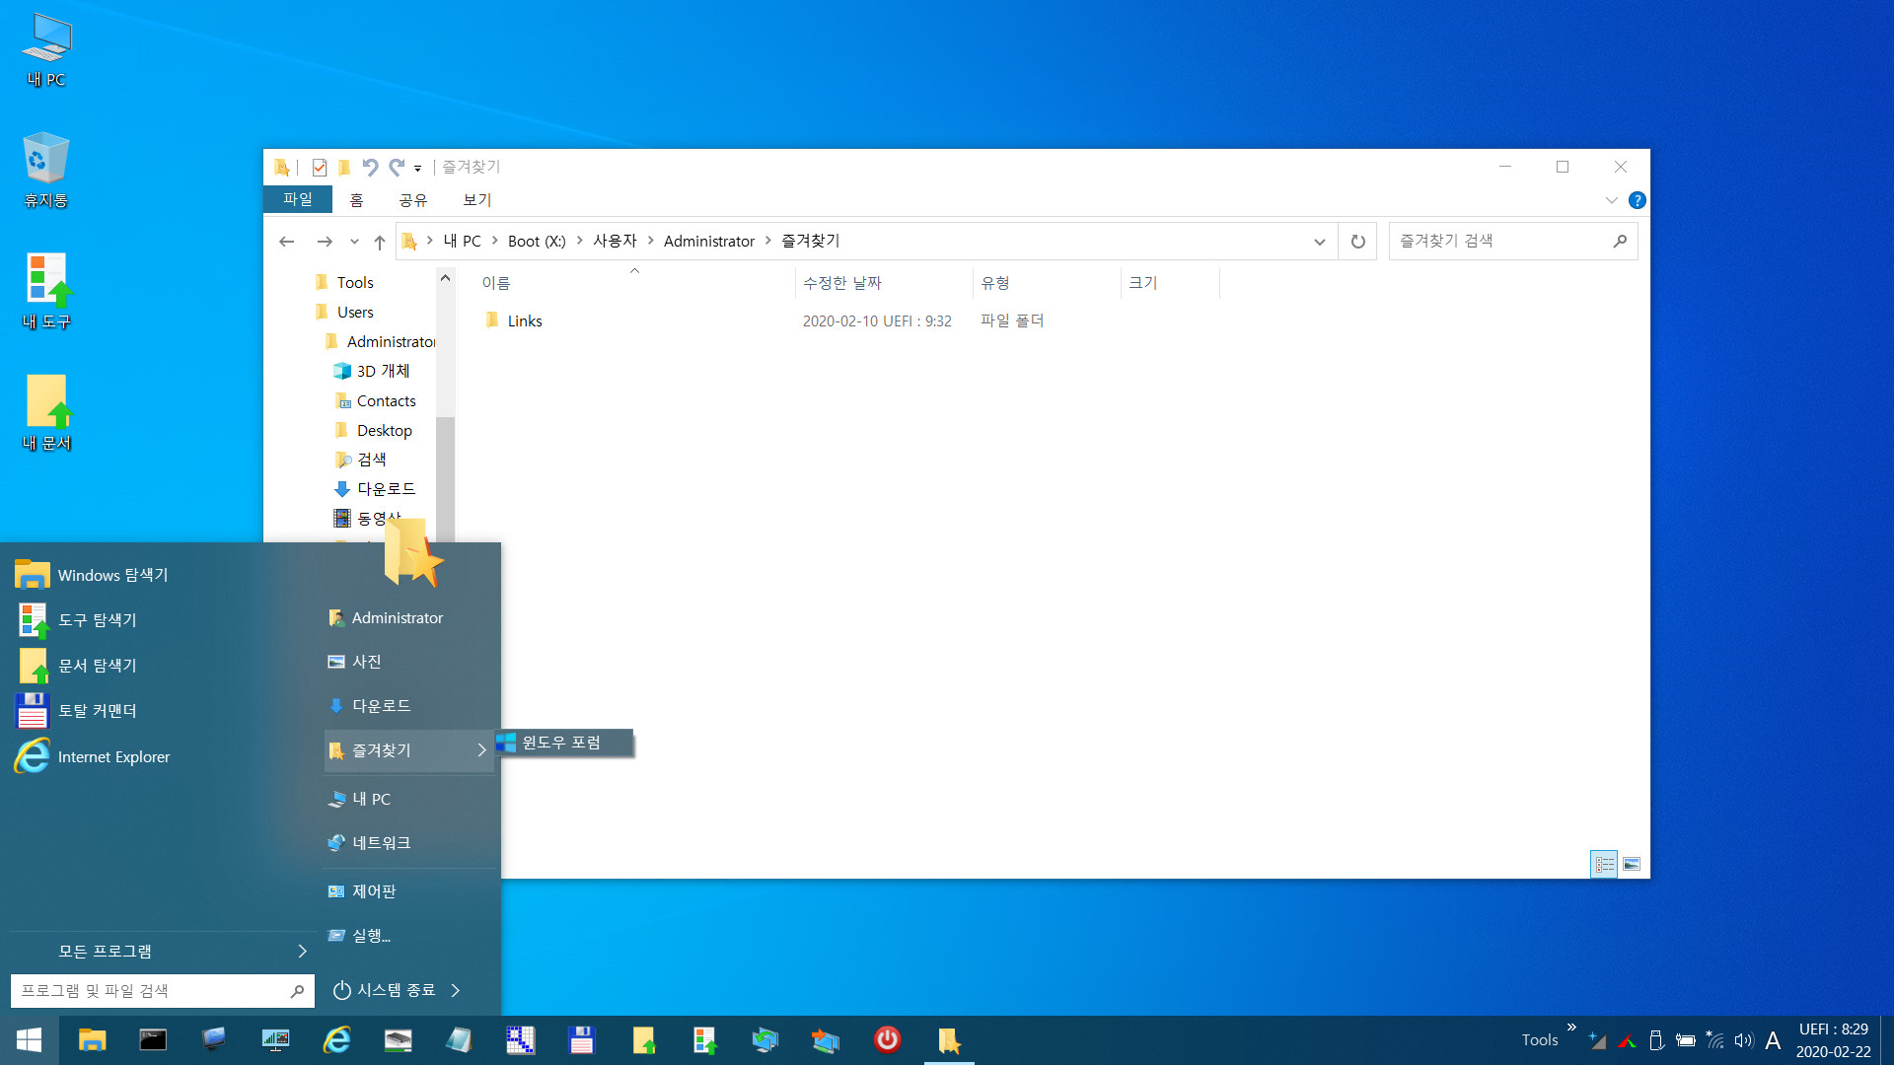
Task: Expand 시스템 종료 options arrow
Action: point(456,990)
